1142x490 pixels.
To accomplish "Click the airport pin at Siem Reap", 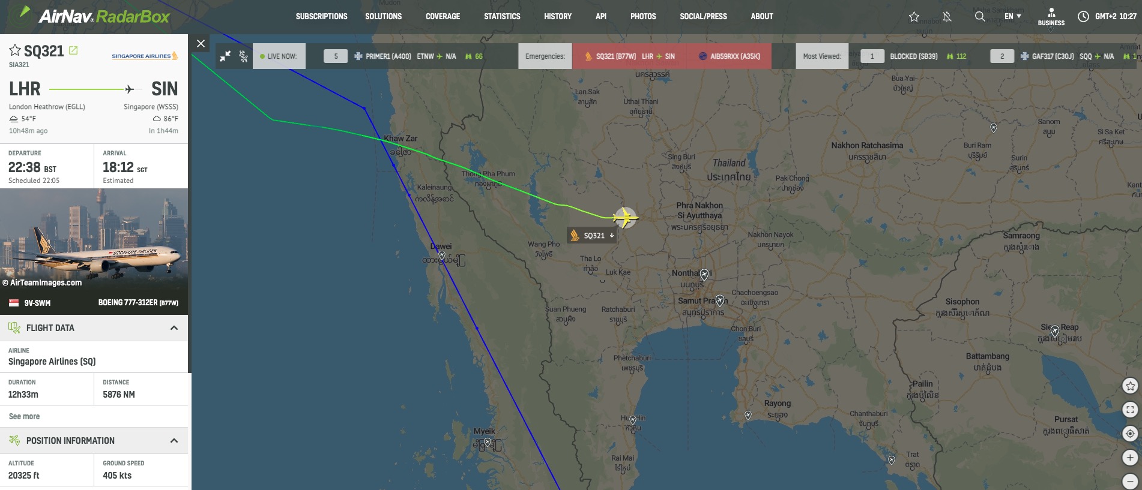I will click(1054, 330).
